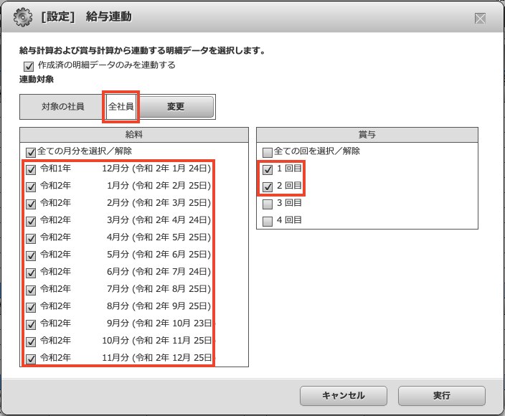
Task: Uncheck 令和2年 3月分 salary row
Action: coord(31,221)
